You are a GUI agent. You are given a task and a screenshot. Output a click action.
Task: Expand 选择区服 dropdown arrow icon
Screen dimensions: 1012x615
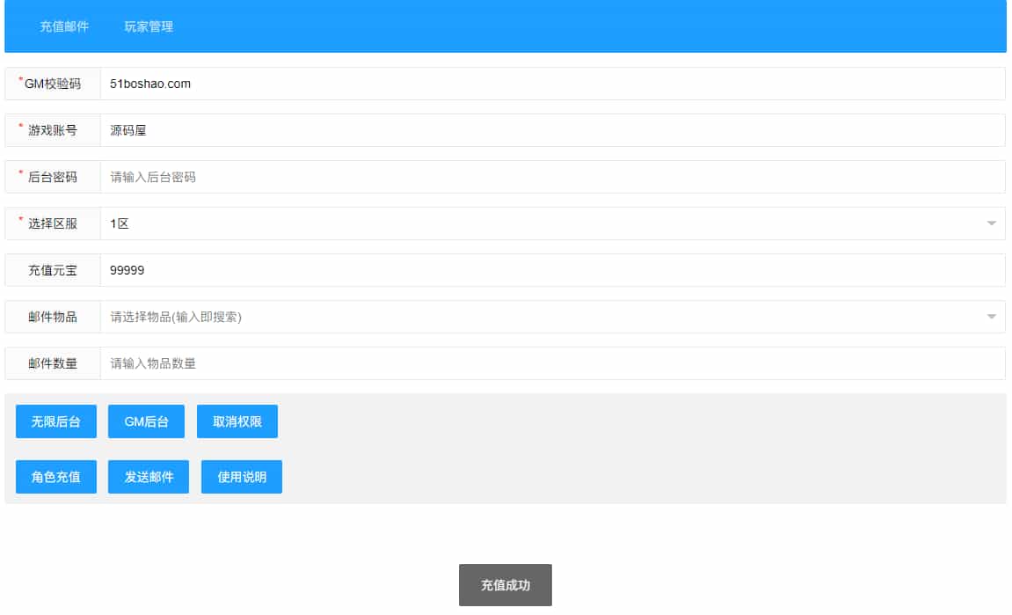[991, 223]
